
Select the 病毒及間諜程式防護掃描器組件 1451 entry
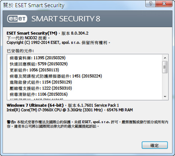coord(56,76)
